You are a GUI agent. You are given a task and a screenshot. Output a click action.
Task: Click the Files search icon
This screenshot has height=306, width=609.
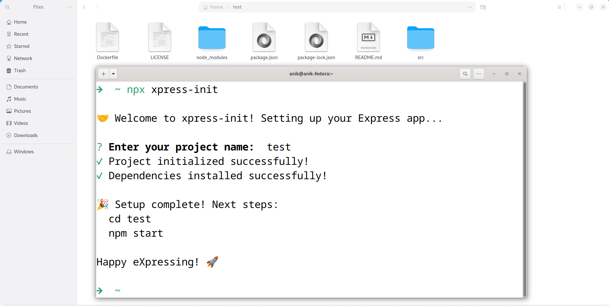point(8,7)
